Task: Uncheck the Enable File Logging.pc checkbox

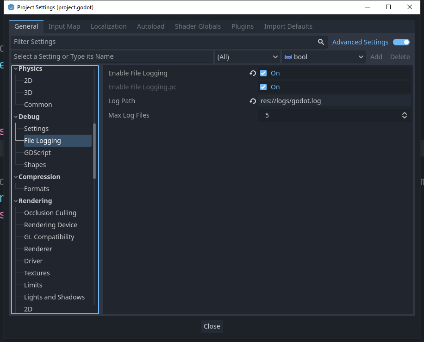Action: 263,87
